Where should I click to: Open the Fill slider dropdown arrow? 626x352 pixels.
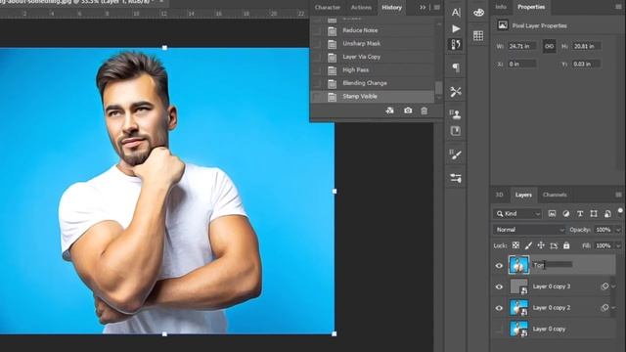[618, 245]
